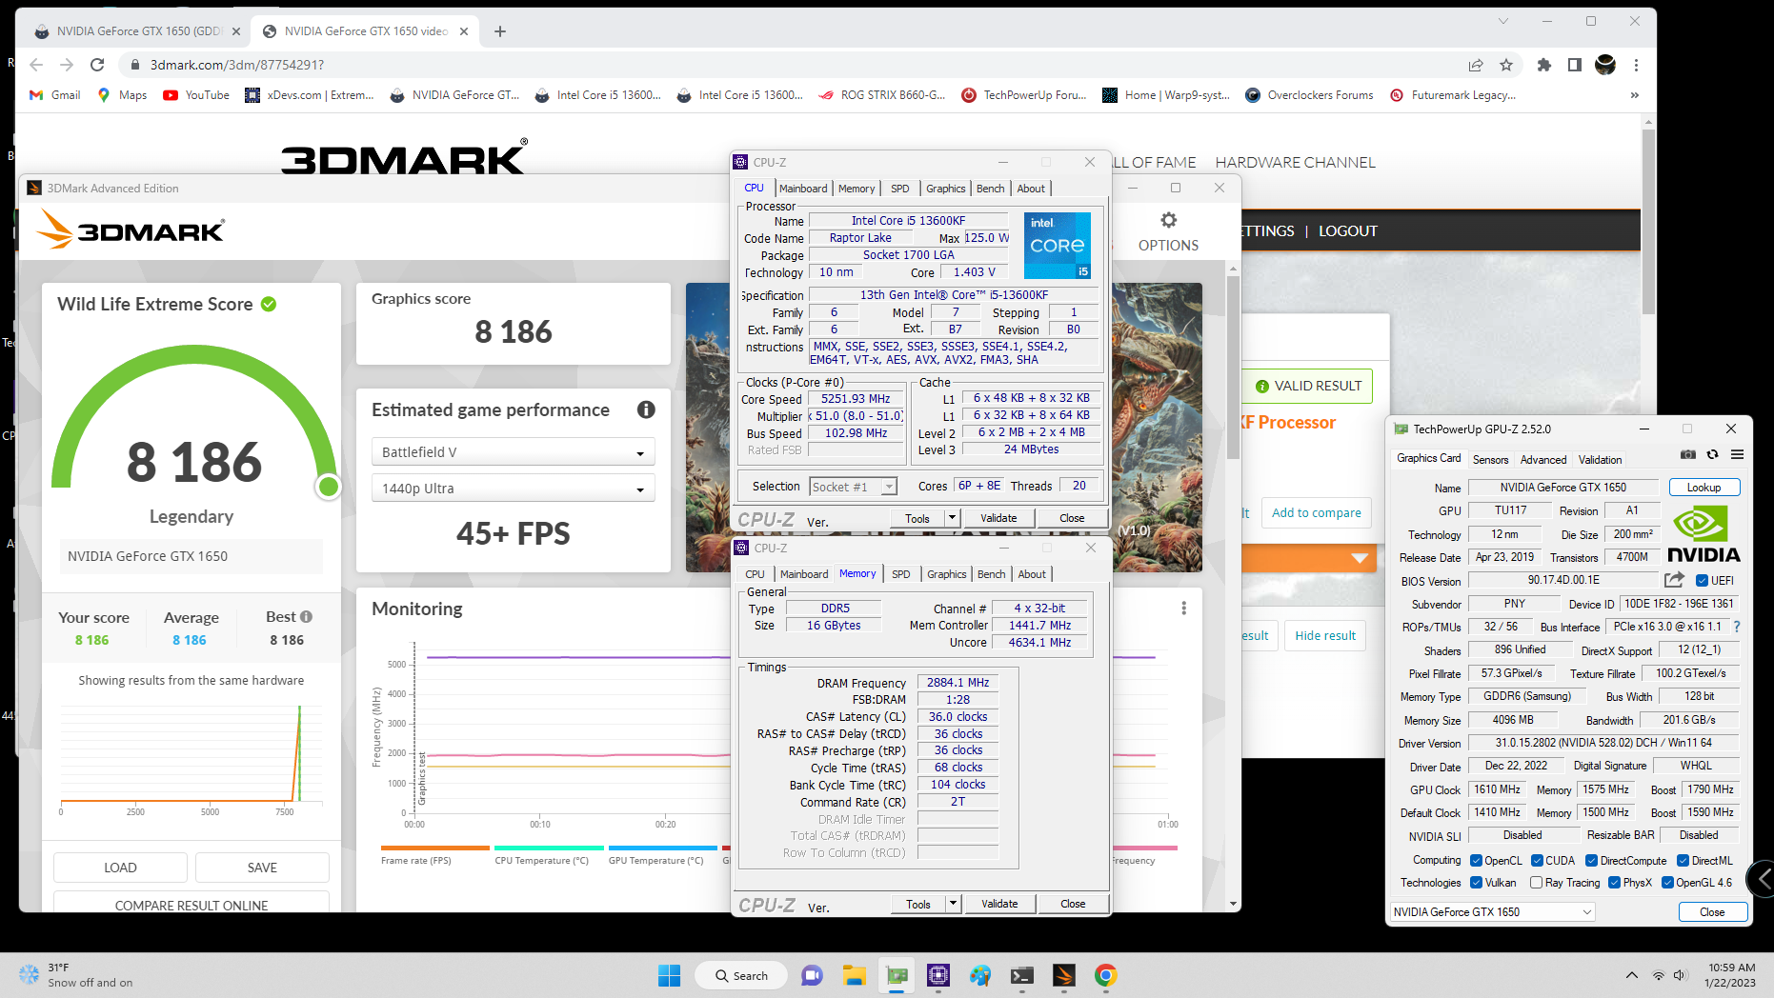Toggle the Vulkan checkbox
The width and height of the screenshot is (1774, 998).
pyautogui.click(x=1476, y=883)
